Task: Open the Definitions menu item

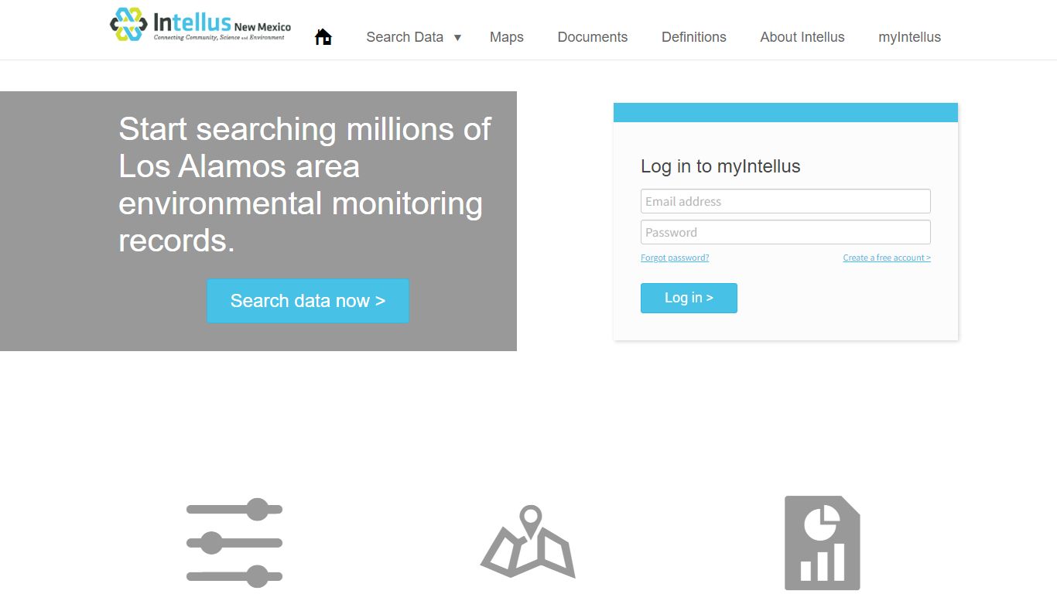Action: pyautogui.click(x=694, y=37)
